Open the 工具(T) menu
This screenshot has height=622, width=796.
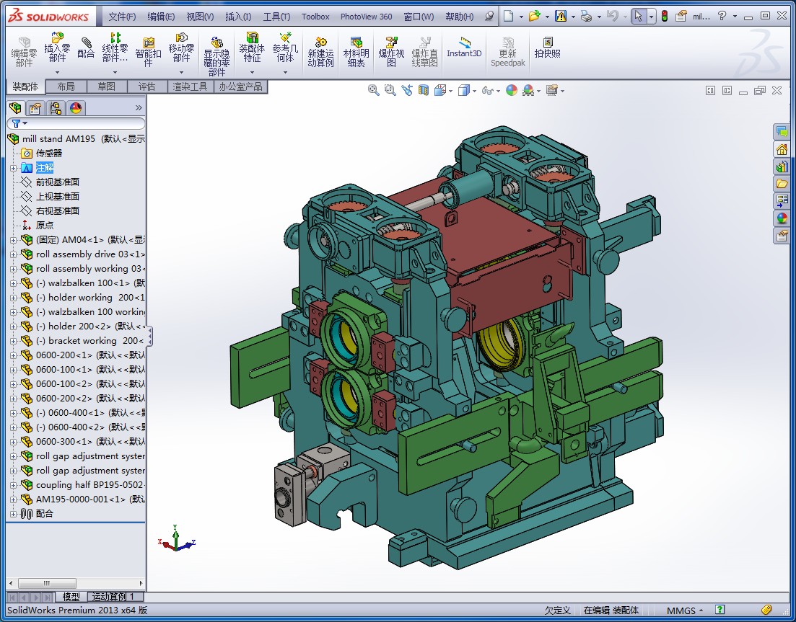276,17
